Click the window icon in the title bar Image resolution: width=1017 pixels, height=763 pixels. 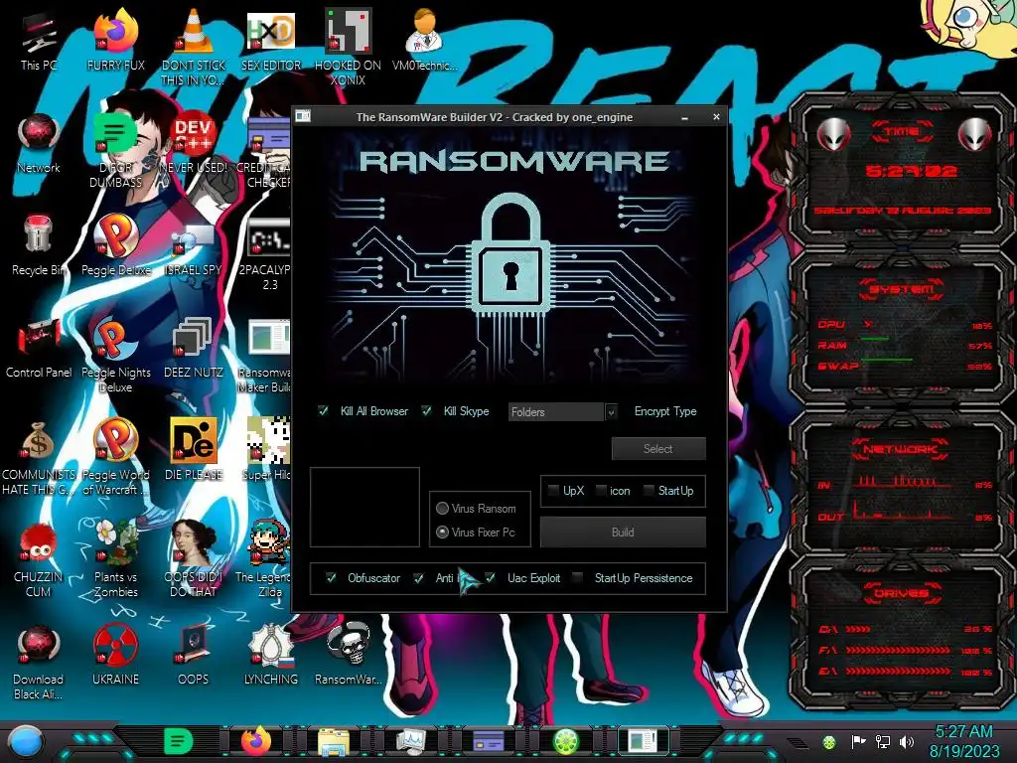(303, 117)
